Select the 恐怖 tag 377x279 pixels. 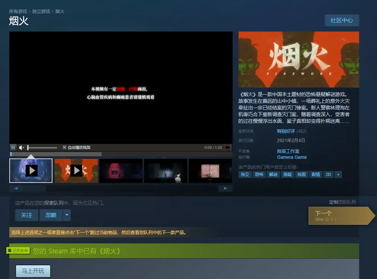coord(259,174)
